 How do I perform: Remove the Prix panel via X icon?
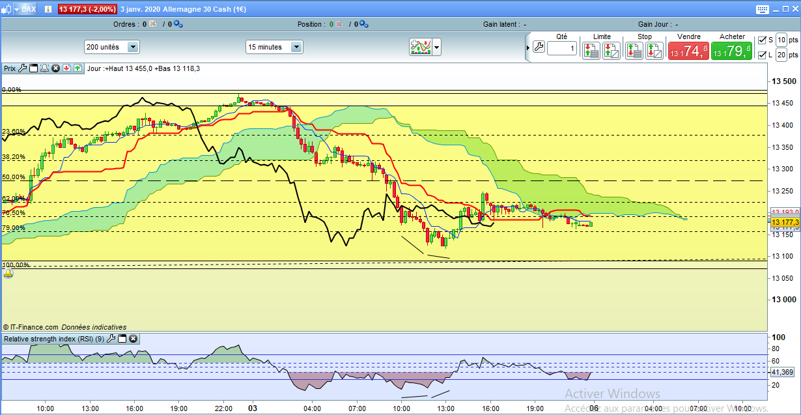pos(55,68)
